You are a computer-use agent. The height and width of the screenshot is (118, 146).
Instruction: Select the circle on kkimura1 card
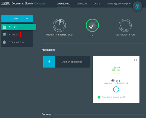[x=135, y=60]
